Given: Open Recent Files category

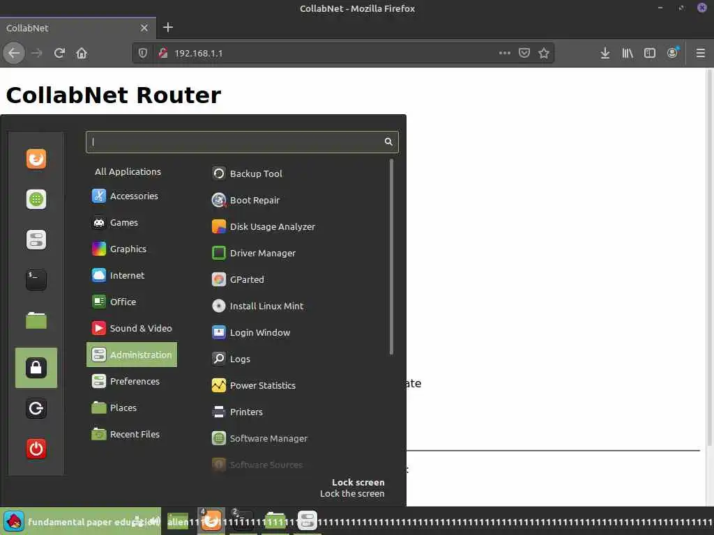Looking at the screenshot, I should [x=126, y=434].
